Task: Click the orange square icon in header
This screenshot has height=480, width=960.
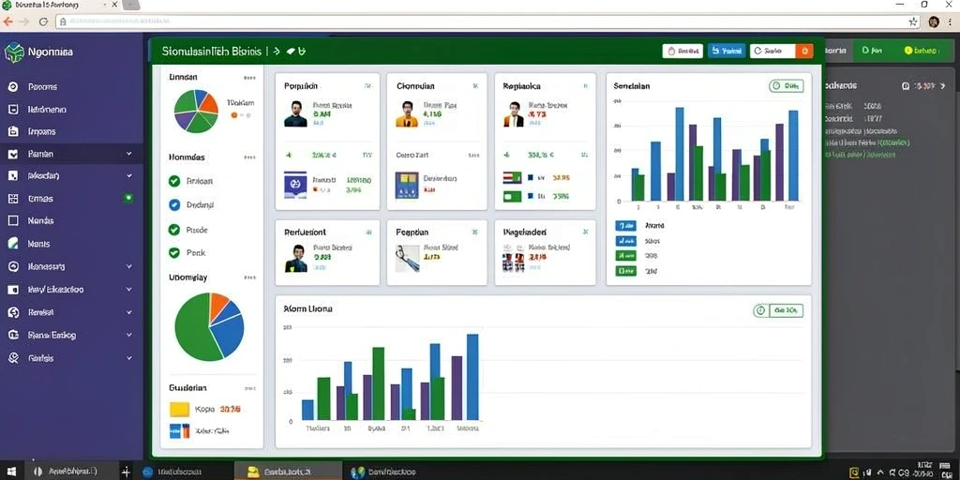Action: tap(804, 51)
